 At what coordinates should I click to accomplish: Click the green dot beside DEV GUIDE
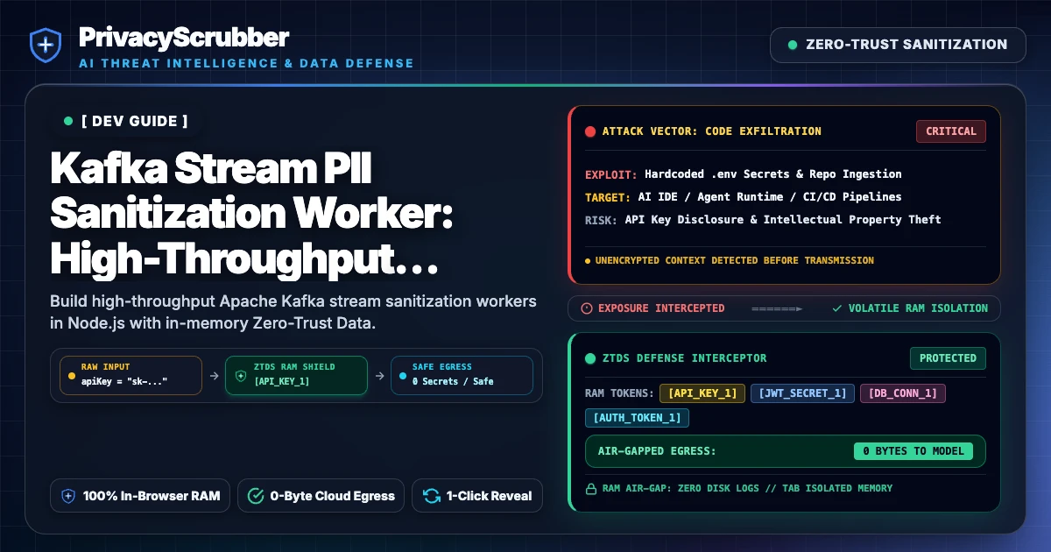click(x=68, y=121)
